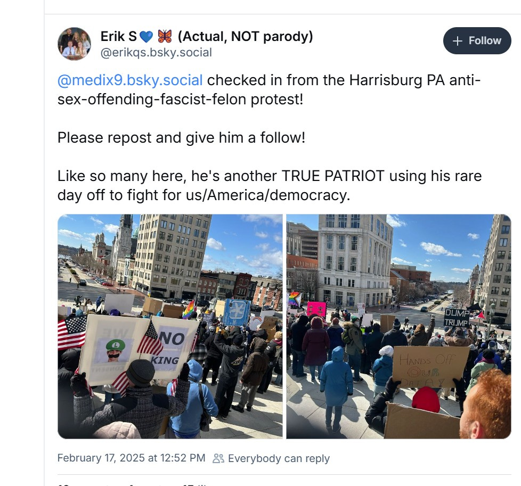Viewport: 521px width, 486px height.
Task: Follow the Erik S account
Action: click(x=477, y=41)
